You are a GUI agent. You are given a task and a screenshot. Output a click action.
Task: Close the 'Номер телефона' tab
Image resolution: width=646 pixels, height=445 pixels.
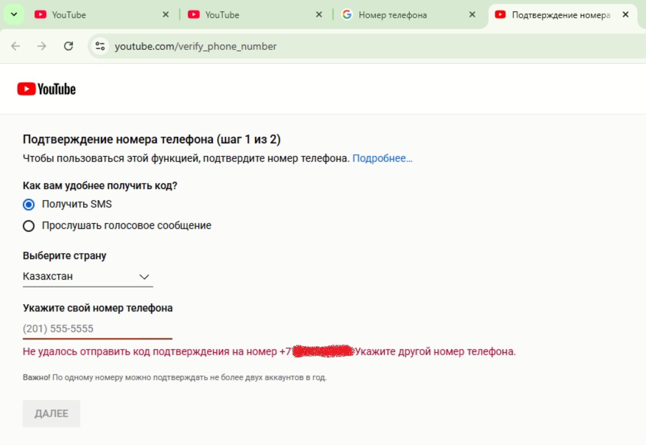click(x=472, y=15)
